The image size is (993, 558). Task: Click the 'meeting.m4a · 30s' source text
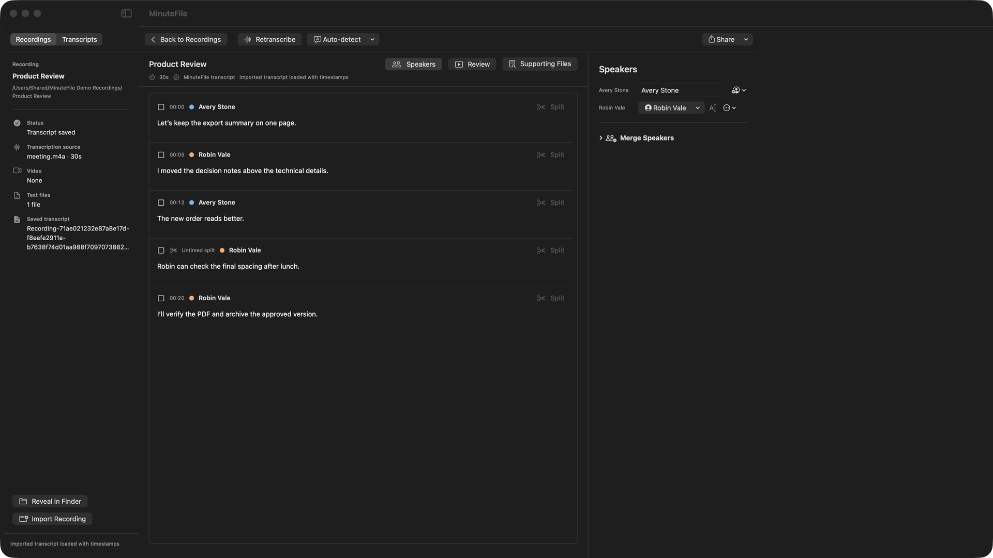coord(54,157)
